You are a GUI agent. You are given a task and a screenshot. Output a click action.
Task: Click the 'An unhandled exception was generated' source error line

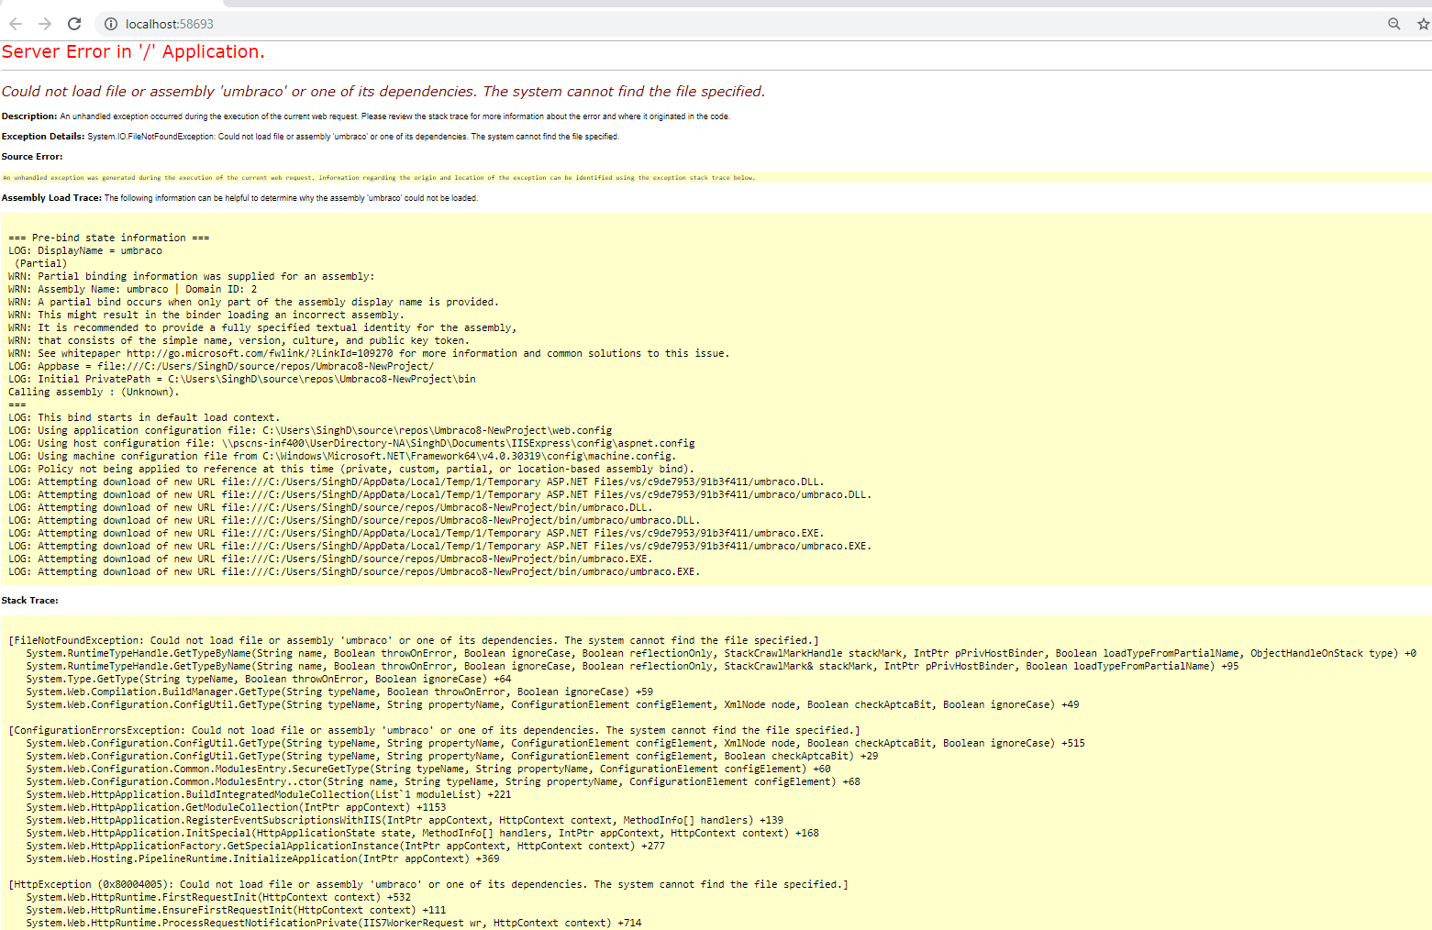(x=379, y=178)
